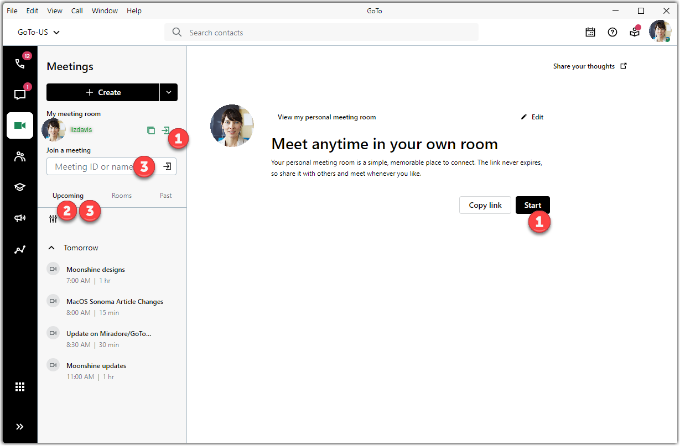Open Share your thoughts link
The image size is (680, 446).
(590, 66)
